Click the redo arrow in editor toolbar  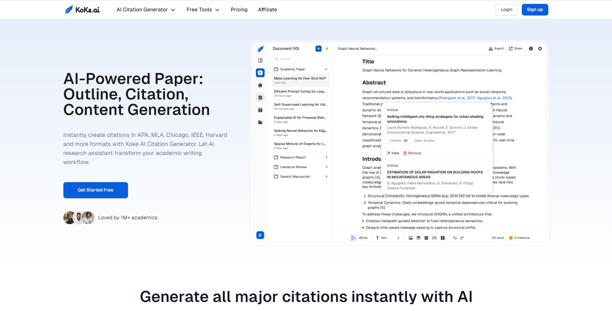(x=462, y=238)
